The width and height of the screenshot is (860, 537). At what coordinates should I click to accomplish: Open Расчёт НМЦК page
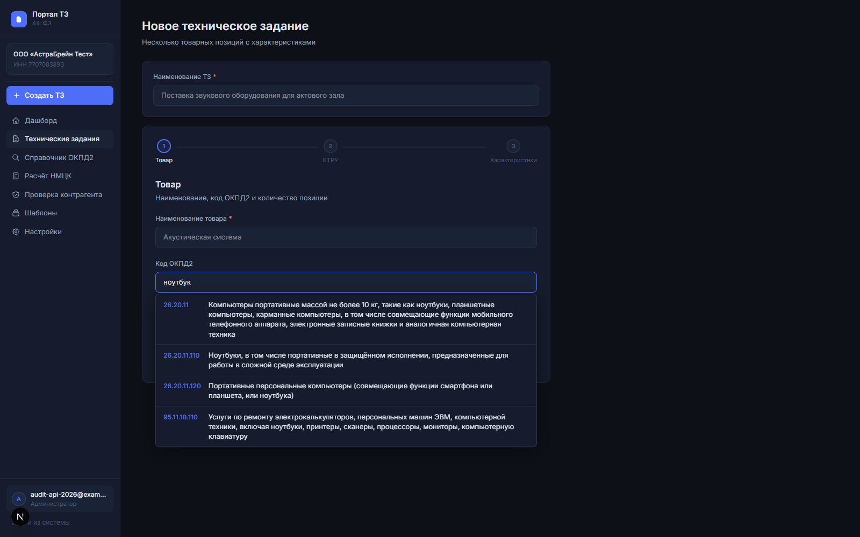pos(60,176)
